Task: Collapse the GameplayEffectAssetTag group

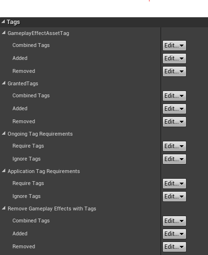Action: click(3, 33)
